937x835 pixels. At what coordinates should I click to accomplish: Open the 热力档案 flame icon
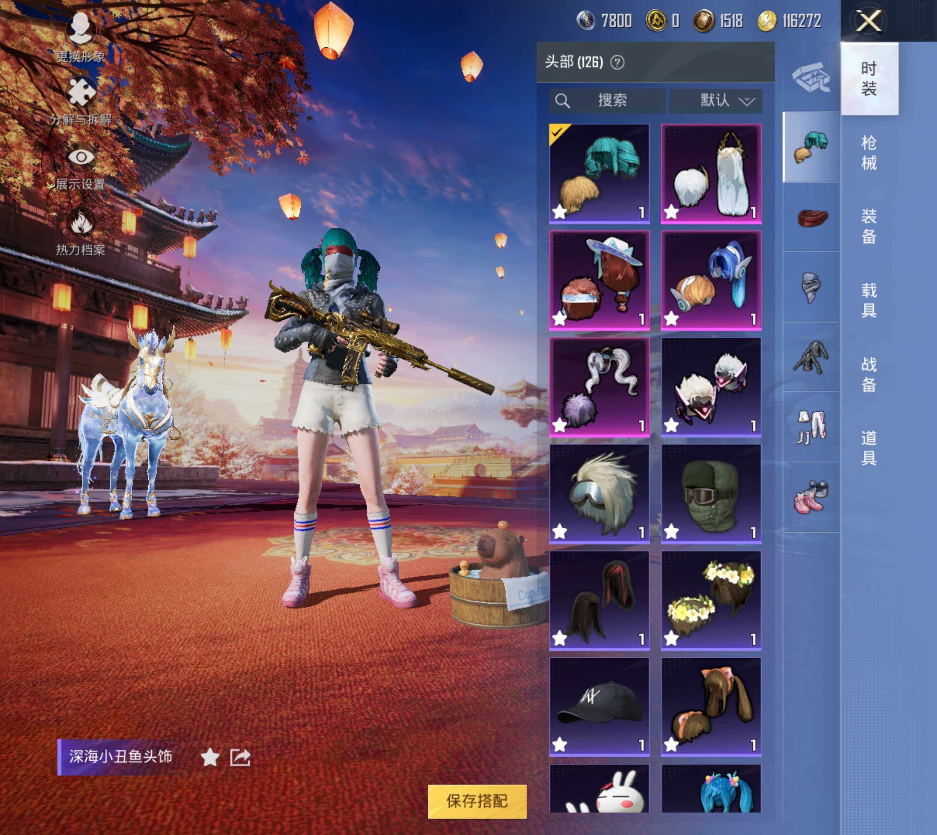click(81, 223)
